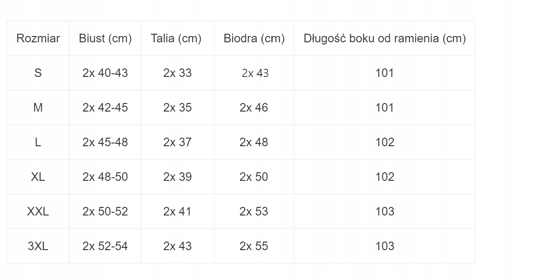This screenshot has height=278, width=543.
Task: Select the M size row label
Action: (38, 108)
